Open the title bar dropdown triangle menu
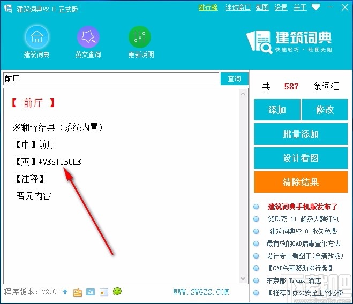353x304 pixels. coord(316,7)
